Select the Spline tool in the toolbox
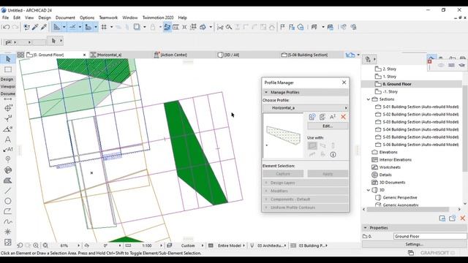The height and width of the screenshot is (263, 468). click(x=8, y=221)
